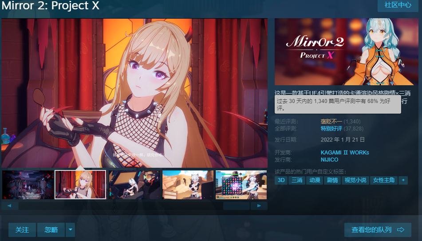Select the desert cat-girl thumbnail
Screen dimensions: 422x241
(x=188, y=185)
